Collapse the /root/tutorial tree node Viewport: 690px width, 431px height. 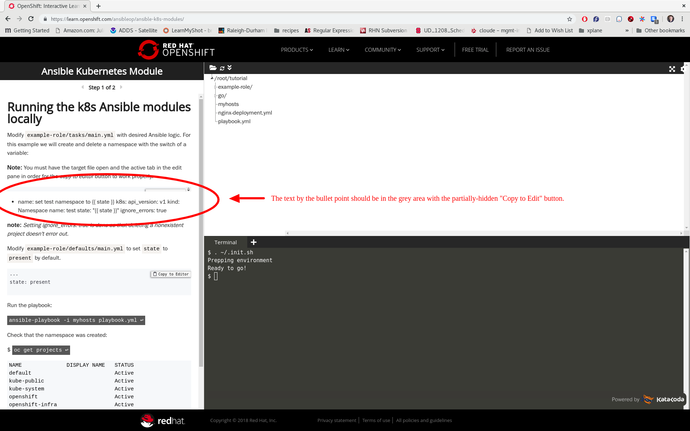(212, 78)
